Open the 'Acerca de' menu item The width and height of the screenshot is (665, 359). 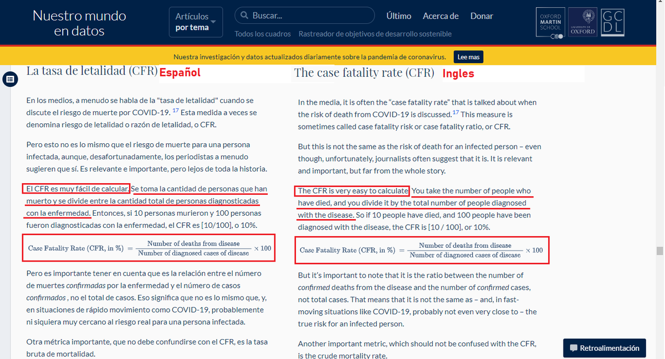click(441, 16)
